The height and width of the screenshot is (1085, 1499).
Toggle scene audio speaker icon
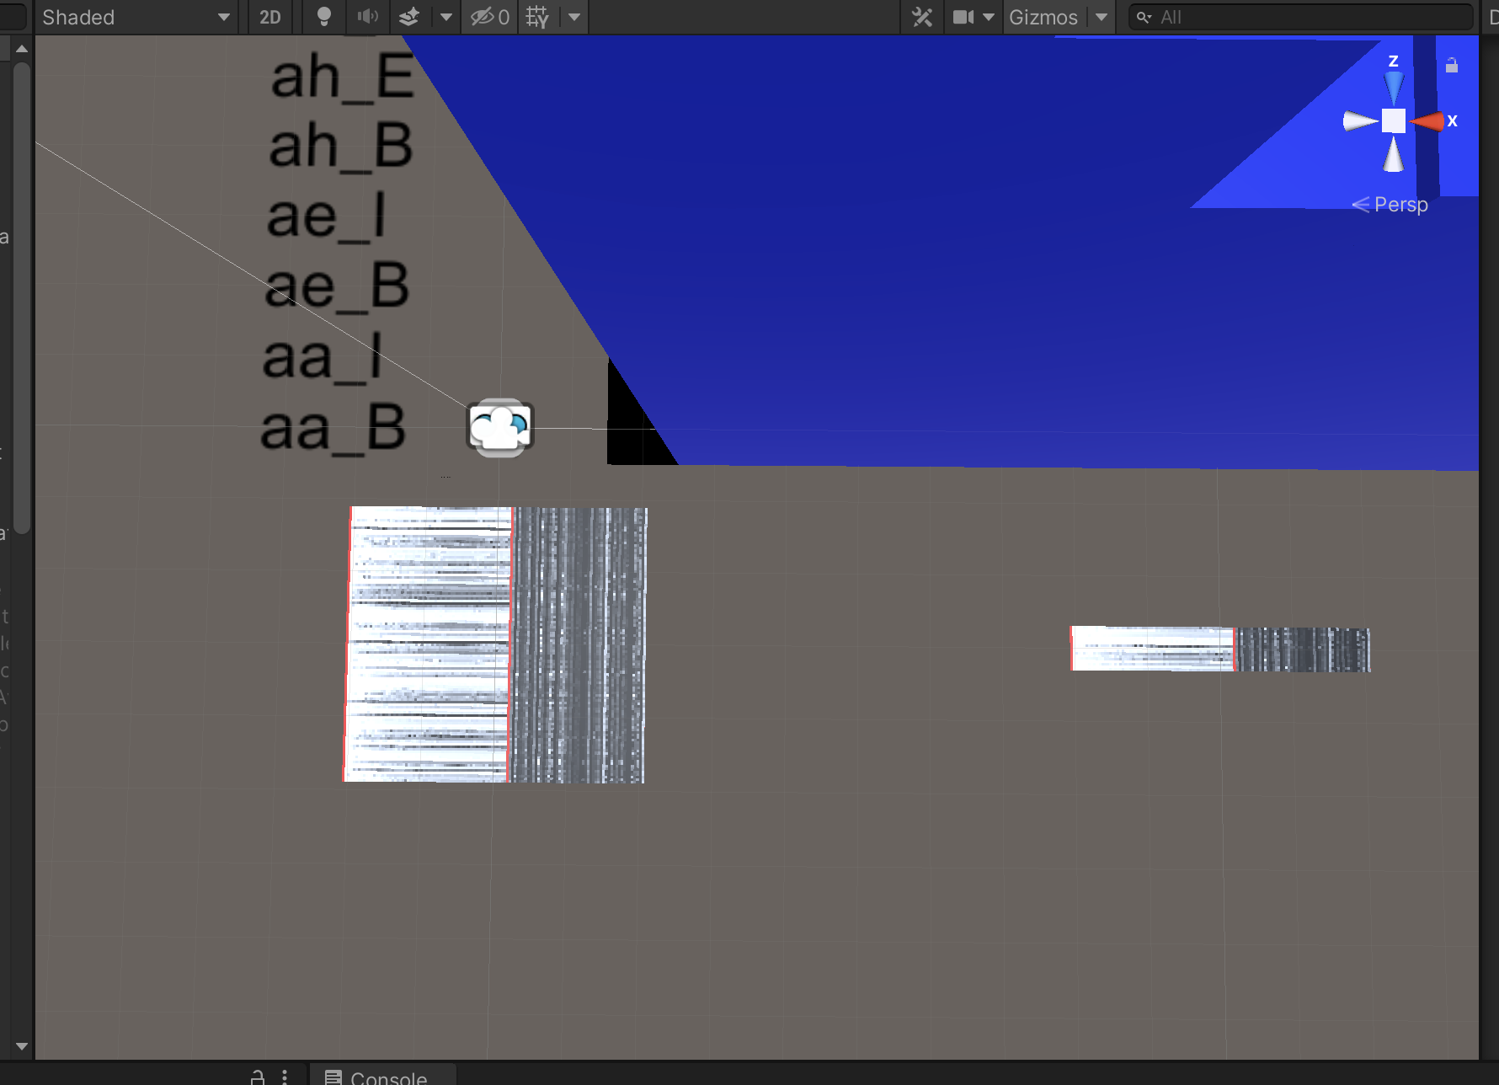(368, 17)
